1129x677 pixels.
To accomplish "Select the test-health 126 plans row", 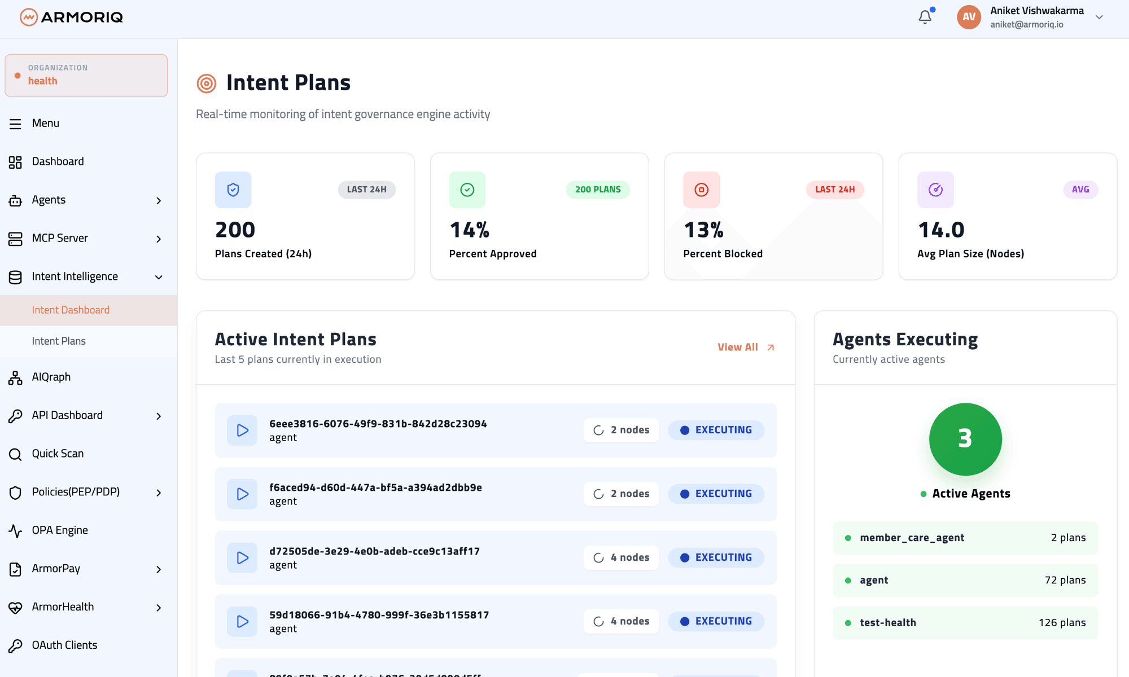I will pos(965,623).
